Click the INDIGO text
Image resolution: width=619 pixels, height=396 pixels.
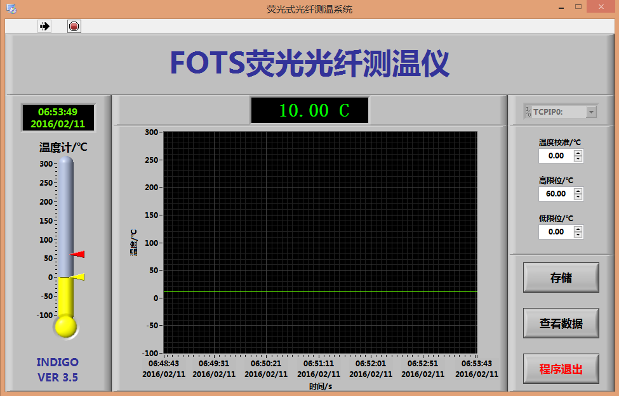58,362
